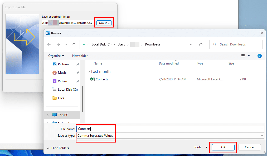Collapse the panel with Hide Folders

click(x=58, y=148)
